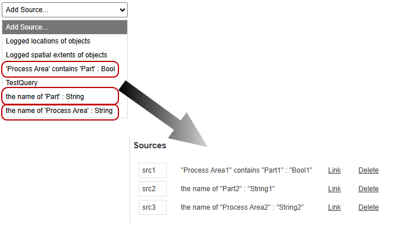Select 'Process Area' contains 'Part' : Bool
The image size is (407, 230).
60,69
